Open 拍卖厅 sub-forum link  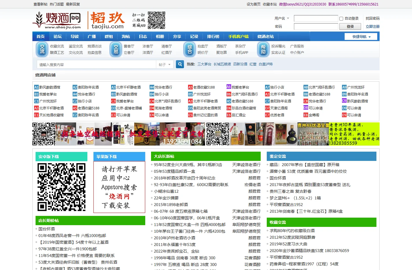pos(203,46)
